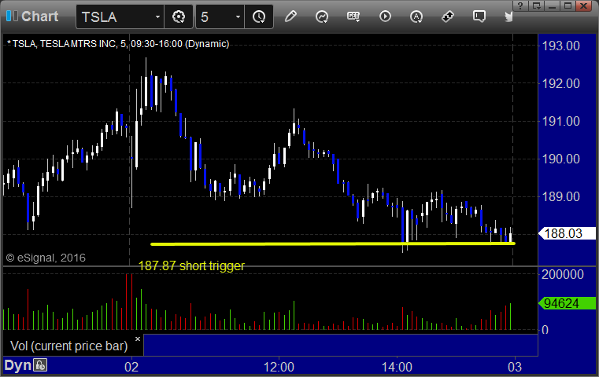Open the TSLA symbol dropdown arrow

pyautogui.click(x=157, y=17)
